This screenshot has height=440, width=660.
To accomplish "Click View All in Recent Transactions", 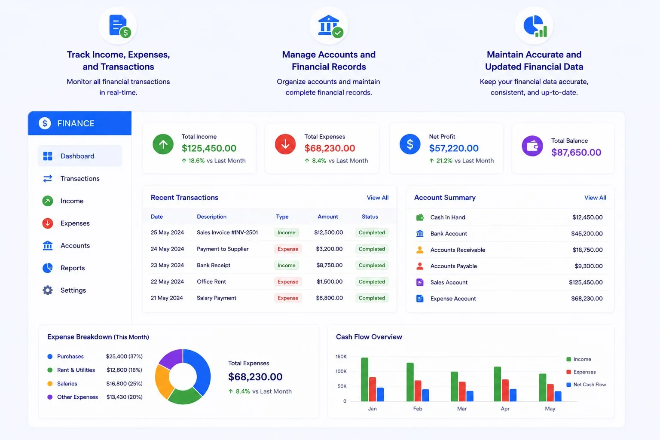I will click(378, 198).
